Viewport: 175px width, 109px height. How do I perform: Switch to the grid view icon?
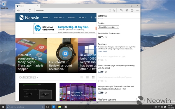[x=93, y=77]
